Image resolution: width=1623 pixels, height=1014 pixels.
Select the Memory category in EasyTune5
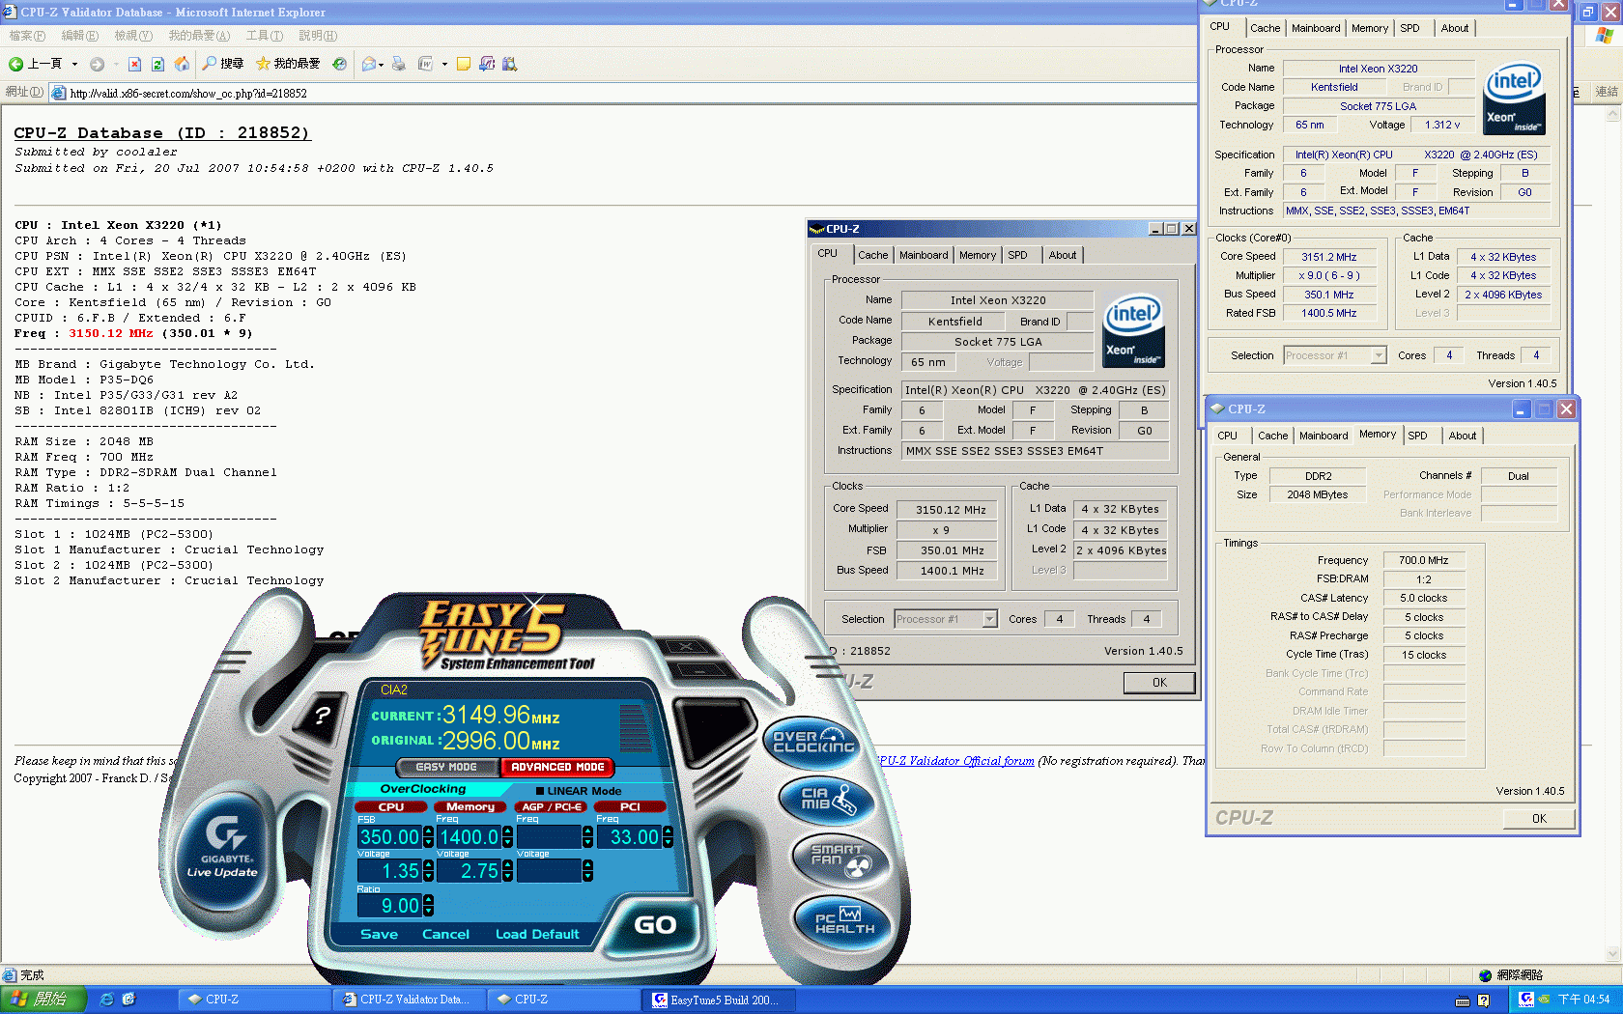470,806
